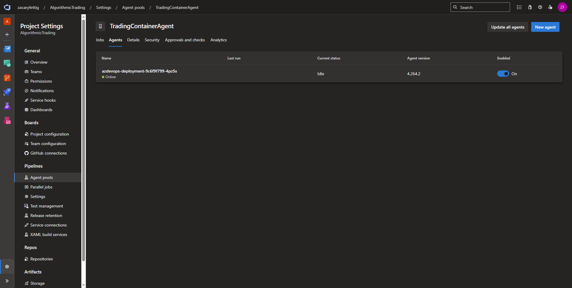Open Repos icon in left rail

7,78
